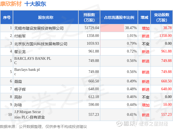Click the holding value 660.50 in 持股数 column

click(x=94, y=81)
